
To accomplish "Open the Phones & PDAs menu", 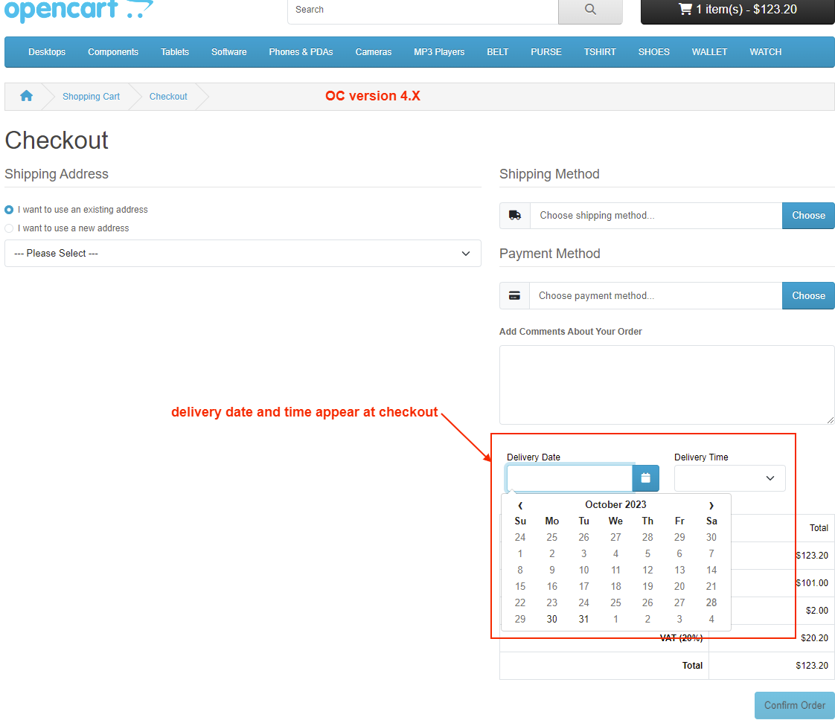I will click(301, 52).
